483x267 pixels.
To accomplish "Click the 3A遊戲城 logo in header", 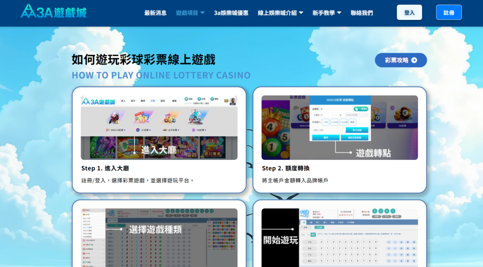I will click(x=53, y=11).
